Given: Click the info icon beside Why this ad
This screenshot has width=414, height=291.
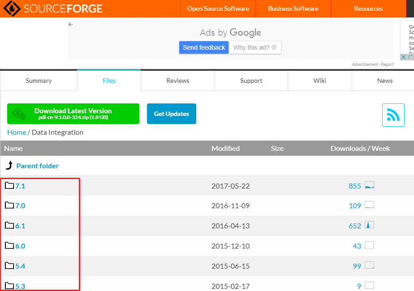Looking at the screenshot, I should (x=274, y=47).
